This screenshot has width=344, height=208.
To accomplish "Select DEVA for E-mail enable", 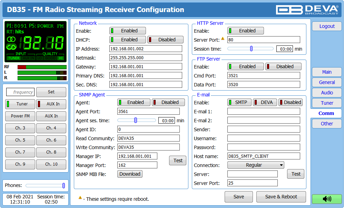I will [265, 102].
